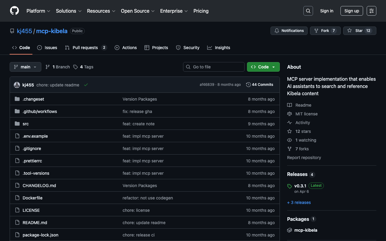
Task: Click the appearance settings sliders icon
Action: (x=371, y=11)
